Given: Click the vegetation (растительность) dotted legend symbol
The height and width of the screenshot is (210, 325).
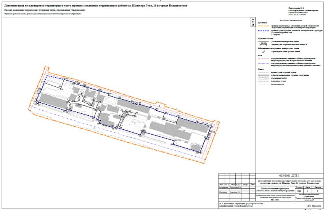Looking at the screenshot, I should click(x=263, y=84).
